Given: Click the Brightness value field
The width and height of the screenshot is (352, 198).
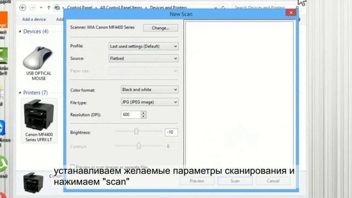Looking at the screenshot, I should pos(171,132).
